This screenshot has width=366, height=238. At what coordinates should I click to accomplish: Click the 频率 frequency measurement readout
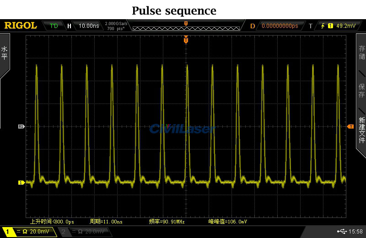(x=166, y=222)
